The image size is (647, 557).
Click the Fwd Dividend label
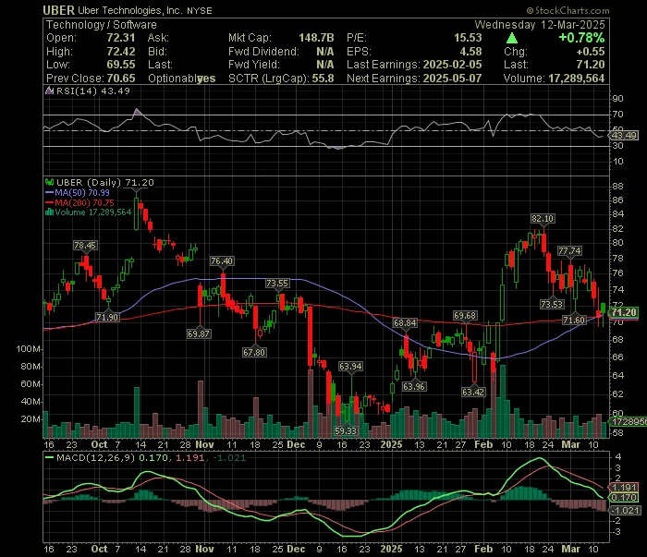coord(263,52)
